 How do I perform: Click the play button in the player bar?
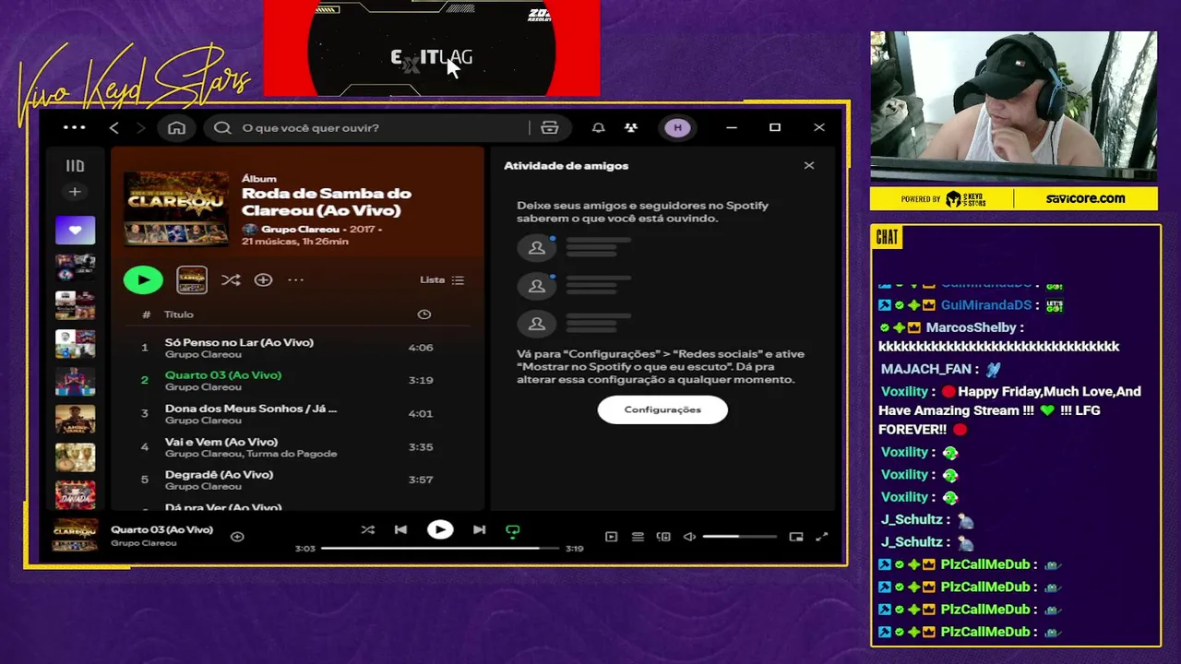point(440,529)
